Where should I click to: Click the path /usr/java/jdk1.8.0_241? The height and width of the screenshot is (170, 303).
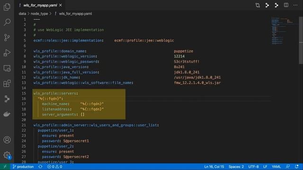coord(197,77)
